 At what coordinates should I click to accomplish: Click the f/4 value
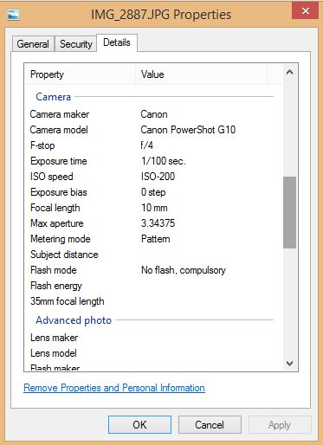click(147, 145)
